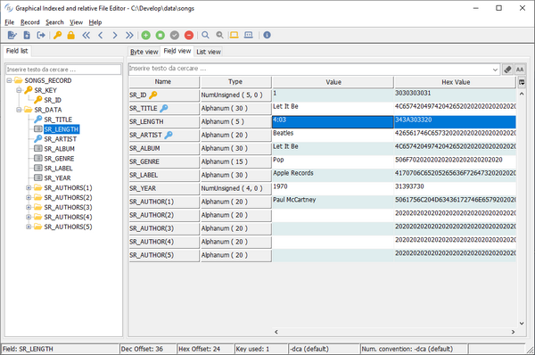The image size is (535, 355).
Task: Open the field view search history dropdown
Action: (495, 70)
